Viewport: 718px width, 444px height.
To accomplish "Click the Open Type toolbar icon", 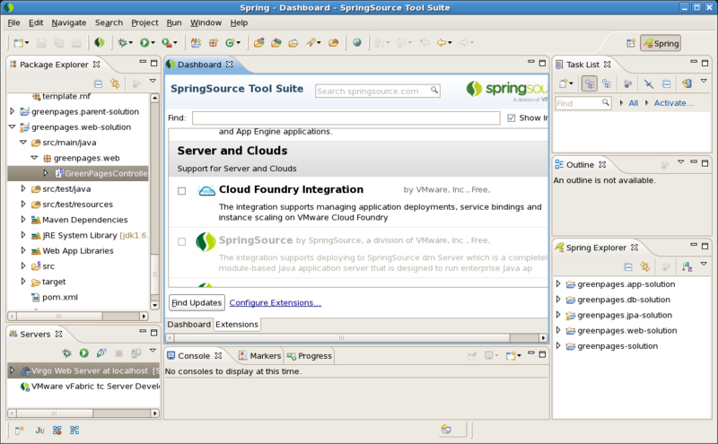I will (258, 42).
